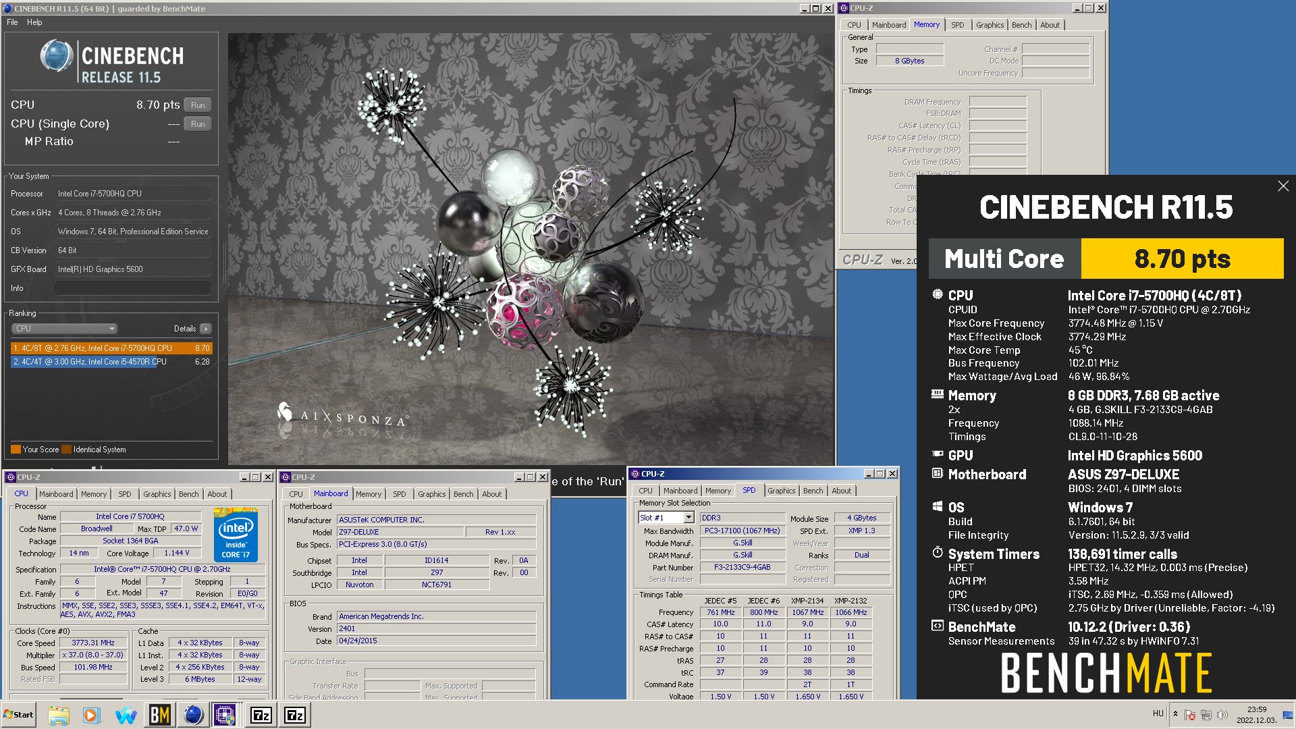The height and width of the screenshot is (729, 1296).
Task: Click the Cinebench globe icon in taskbar
Action: (193, 715)
